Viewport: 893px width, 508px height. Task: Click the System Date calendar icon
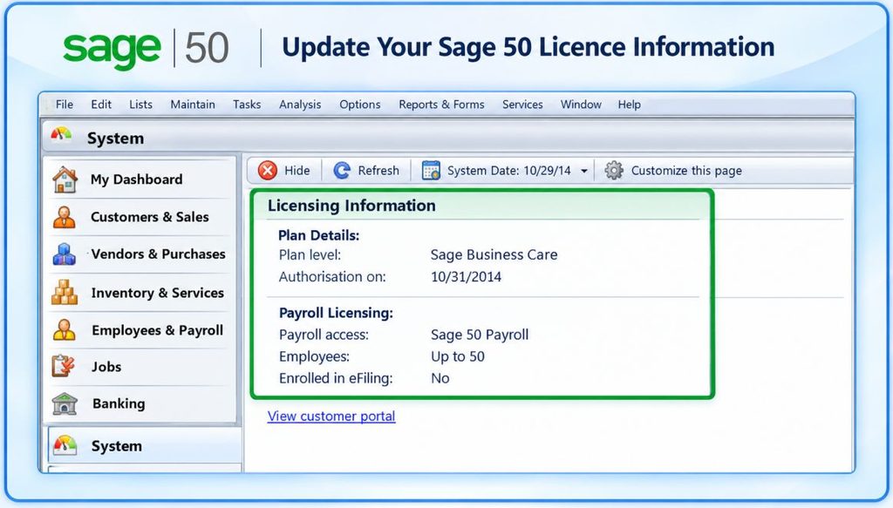(x=431, y=170)
